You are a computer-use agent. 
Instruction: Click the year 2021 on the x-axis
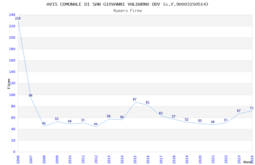point(213,160)
